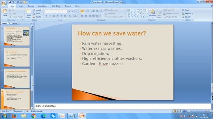Click the thumbnail pane scrollbar handle
The image size is (213, 119).
[x=32, y=83]
